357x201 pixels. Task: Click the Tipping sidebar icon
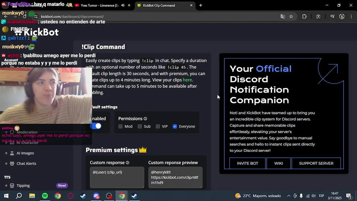(12, 186)
